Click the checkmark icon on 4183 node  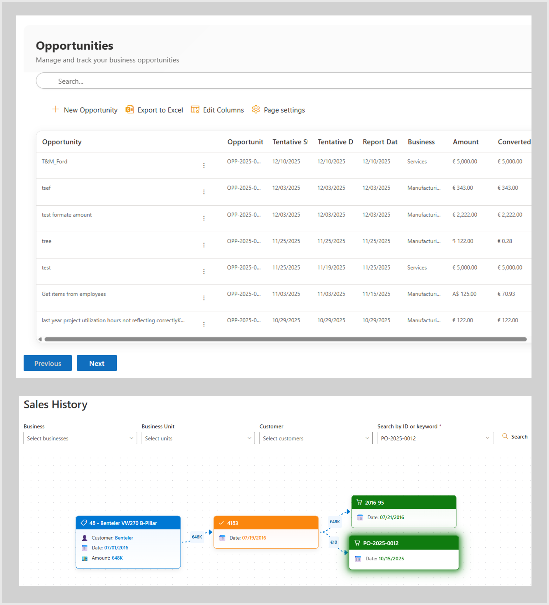click(221, 523)
